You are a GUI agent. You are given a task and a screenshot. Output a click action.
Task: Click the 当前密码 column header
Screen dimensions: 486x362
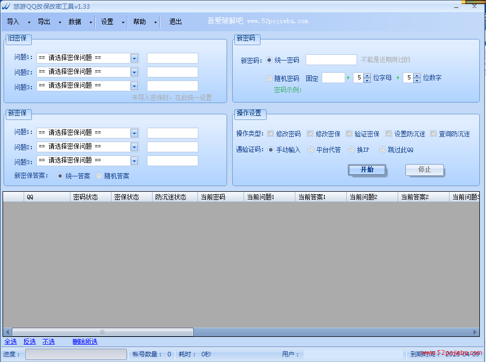[221, 197]
